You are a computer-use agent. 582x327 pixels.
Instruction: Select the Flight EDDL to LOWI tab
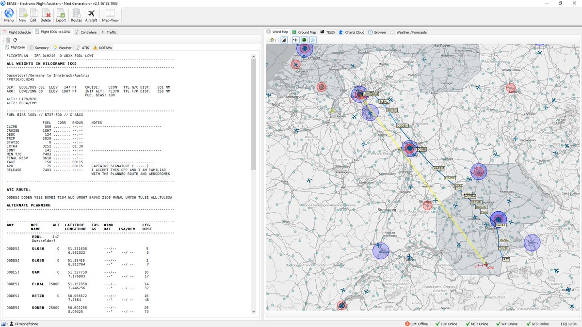coord(53,32)
